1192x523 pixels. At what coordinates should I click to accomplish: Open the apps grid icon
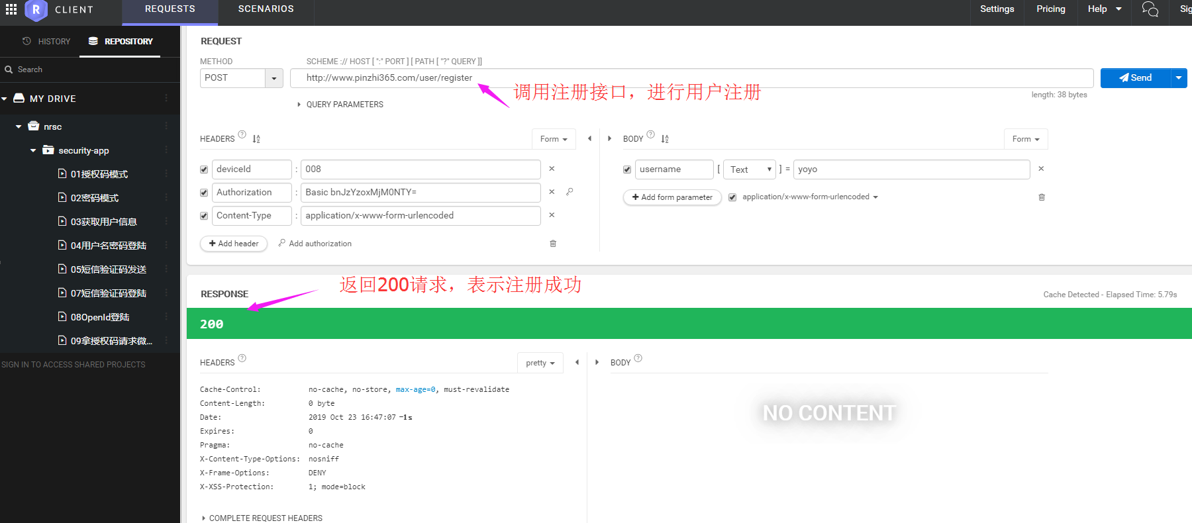pos(11,9)
